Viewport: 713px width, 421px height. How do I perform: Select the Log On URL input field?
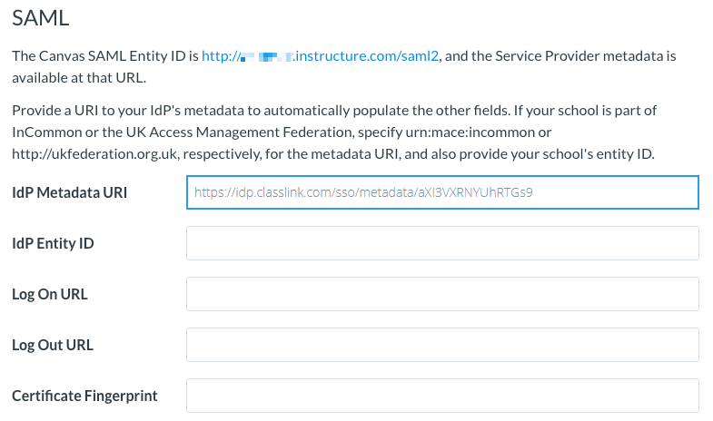(441, 294)
